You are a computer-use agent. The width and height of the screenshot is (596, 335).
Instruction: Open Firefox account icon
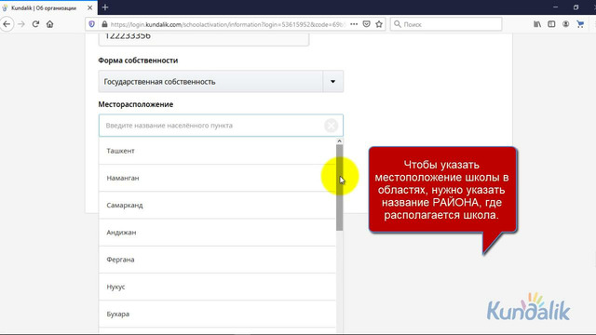click(x=565, y=24)
